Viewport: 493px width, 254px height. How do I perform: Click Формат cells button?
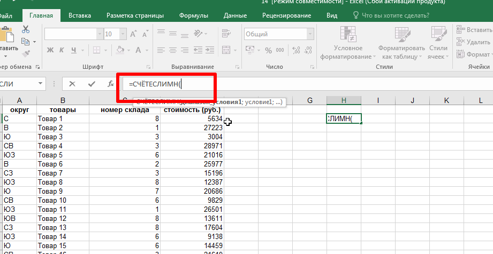(x=474, y=54)
